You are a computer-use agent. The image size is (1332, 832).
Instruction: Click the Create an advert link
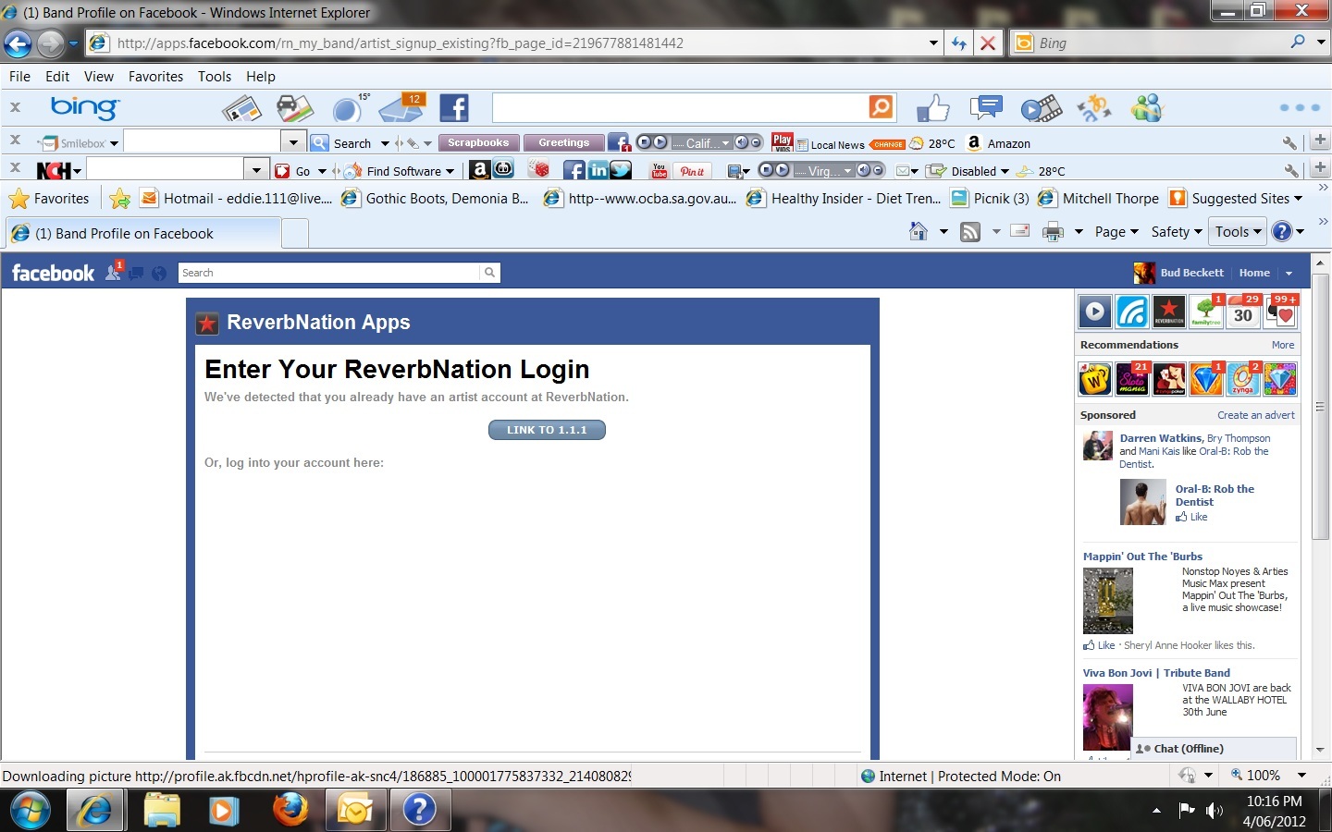tap(1255, 415)
